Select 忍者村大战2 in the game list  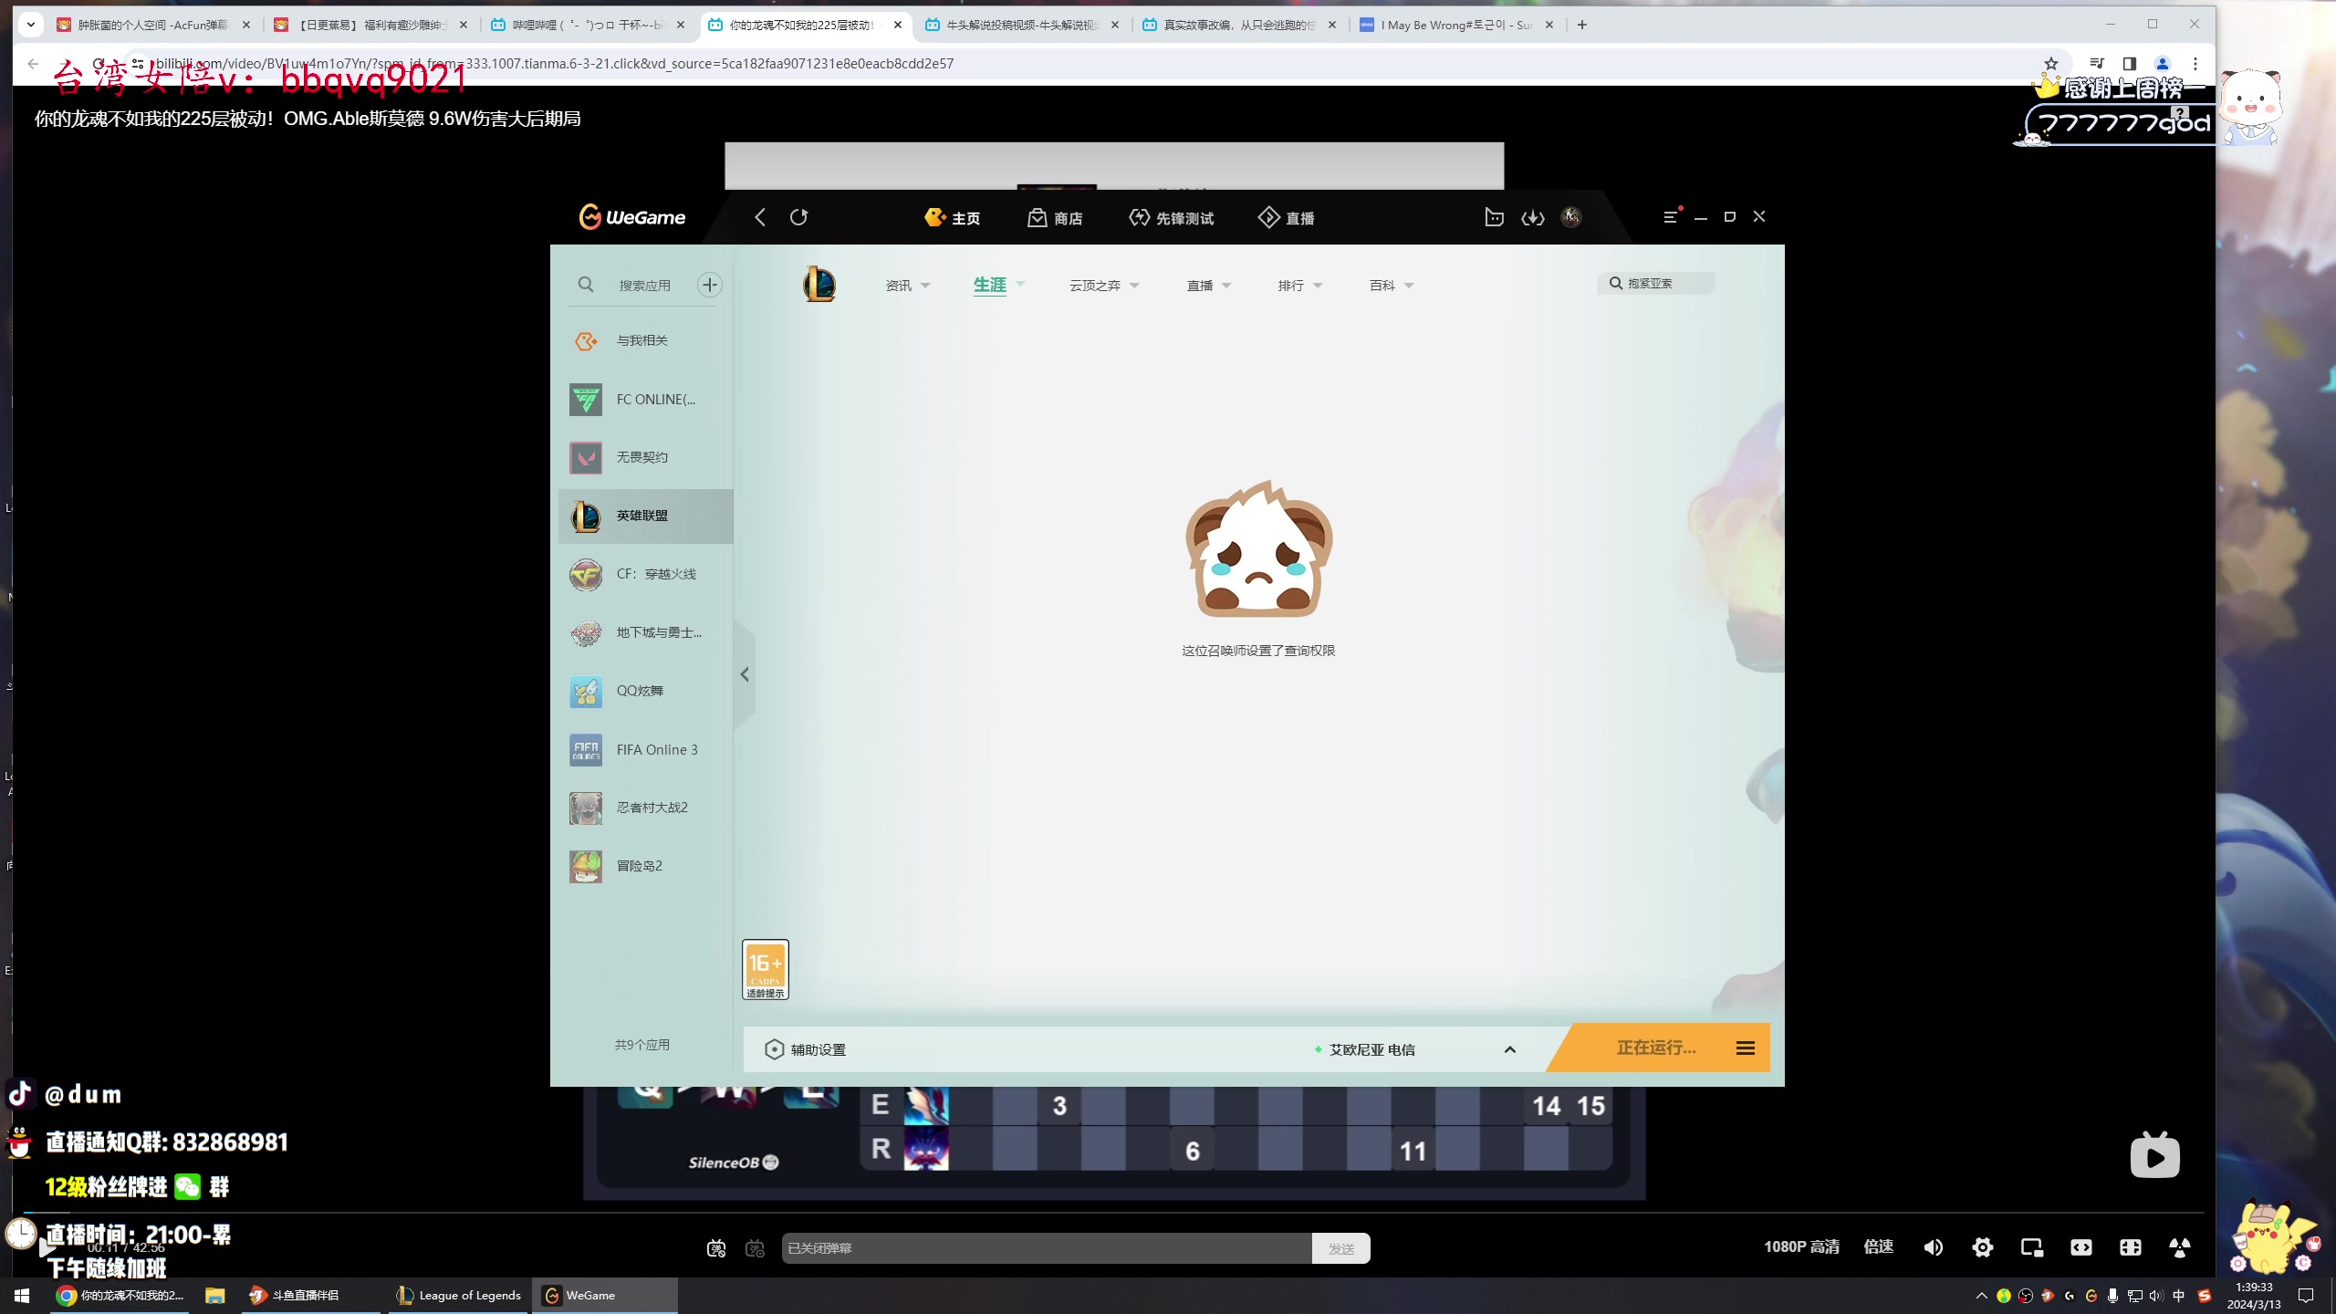pos(646,808)
